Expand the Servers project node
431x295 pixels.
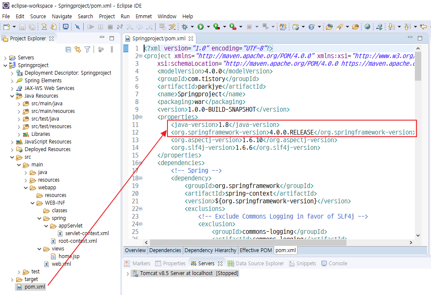point(5,58)
